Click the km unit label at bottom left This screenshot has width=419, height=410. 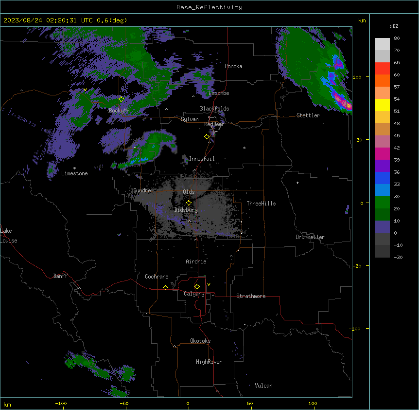[7, 404]
